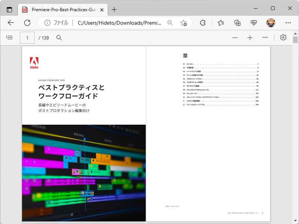Open the Collections panel icon
The image size is (299, 224).
point(237,23)
